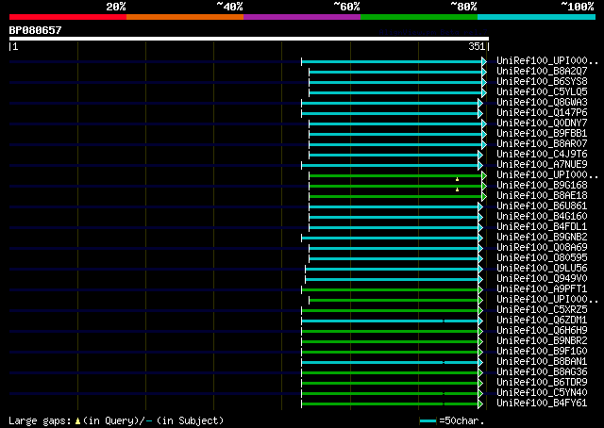The width and height of the screenshot is (604, 428).
Task: Click the green arrowhead on B8AE18 alignment
Action: pos(484,195)
